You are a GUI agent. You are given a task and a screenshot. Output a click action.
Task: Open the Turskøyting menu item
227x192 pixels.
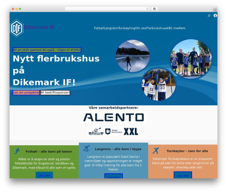click(x=127, y=28)
